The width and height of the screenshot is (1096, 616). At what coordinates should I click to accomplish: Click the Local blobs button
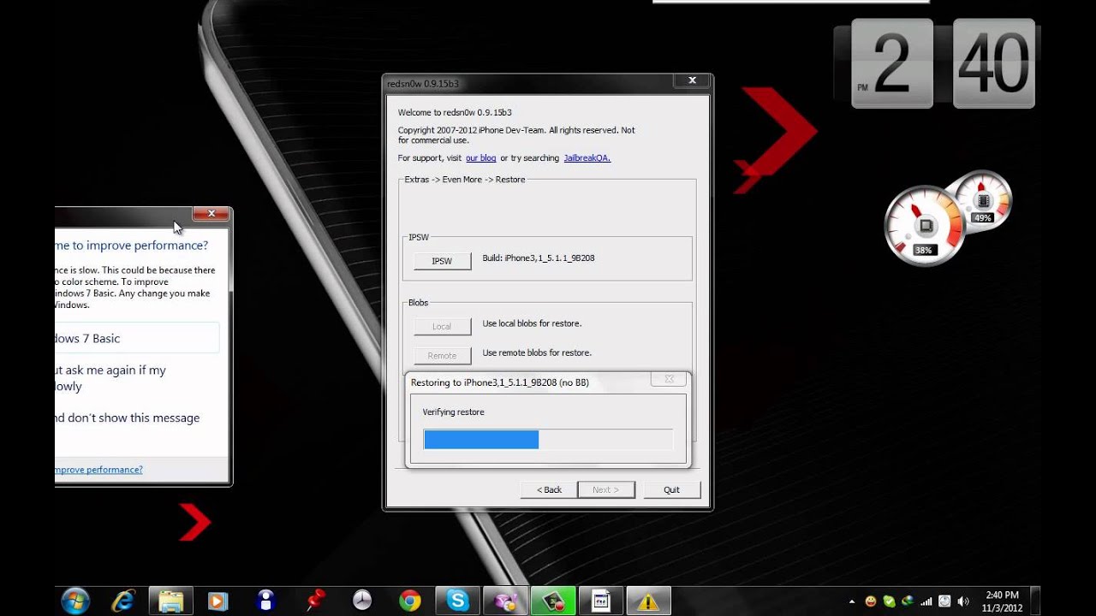point(442,326)
